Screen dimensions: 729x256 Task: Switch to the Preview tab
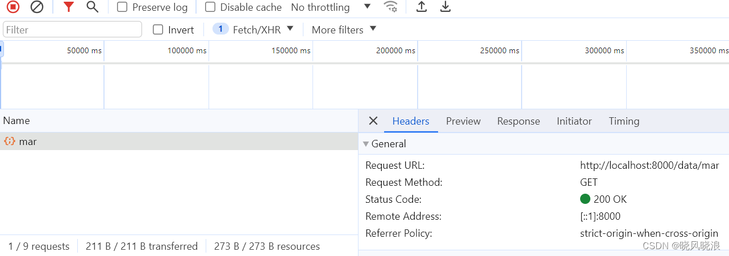coord(463,121)
